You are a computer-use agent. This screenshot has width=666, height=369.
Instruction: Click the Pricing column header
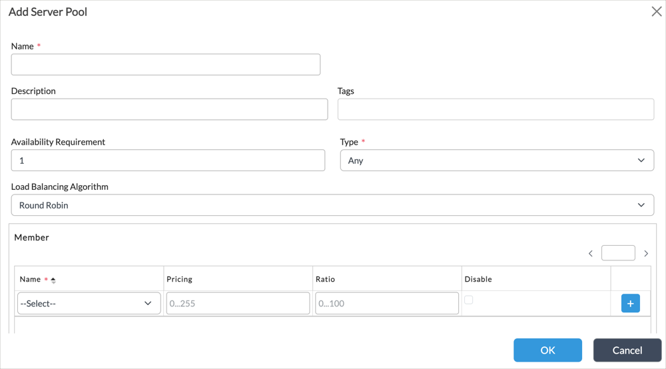tap(180, 279)
